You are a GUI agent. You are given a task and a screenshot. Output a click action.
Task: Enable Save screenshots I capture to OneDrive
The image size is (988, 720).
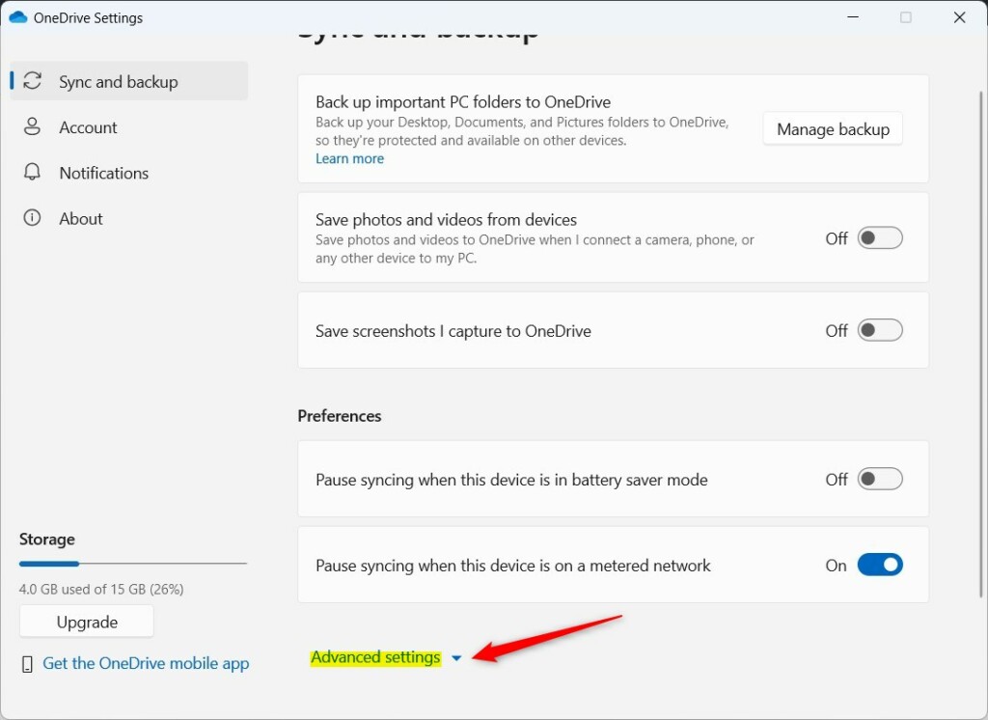(x=880, y=330)
